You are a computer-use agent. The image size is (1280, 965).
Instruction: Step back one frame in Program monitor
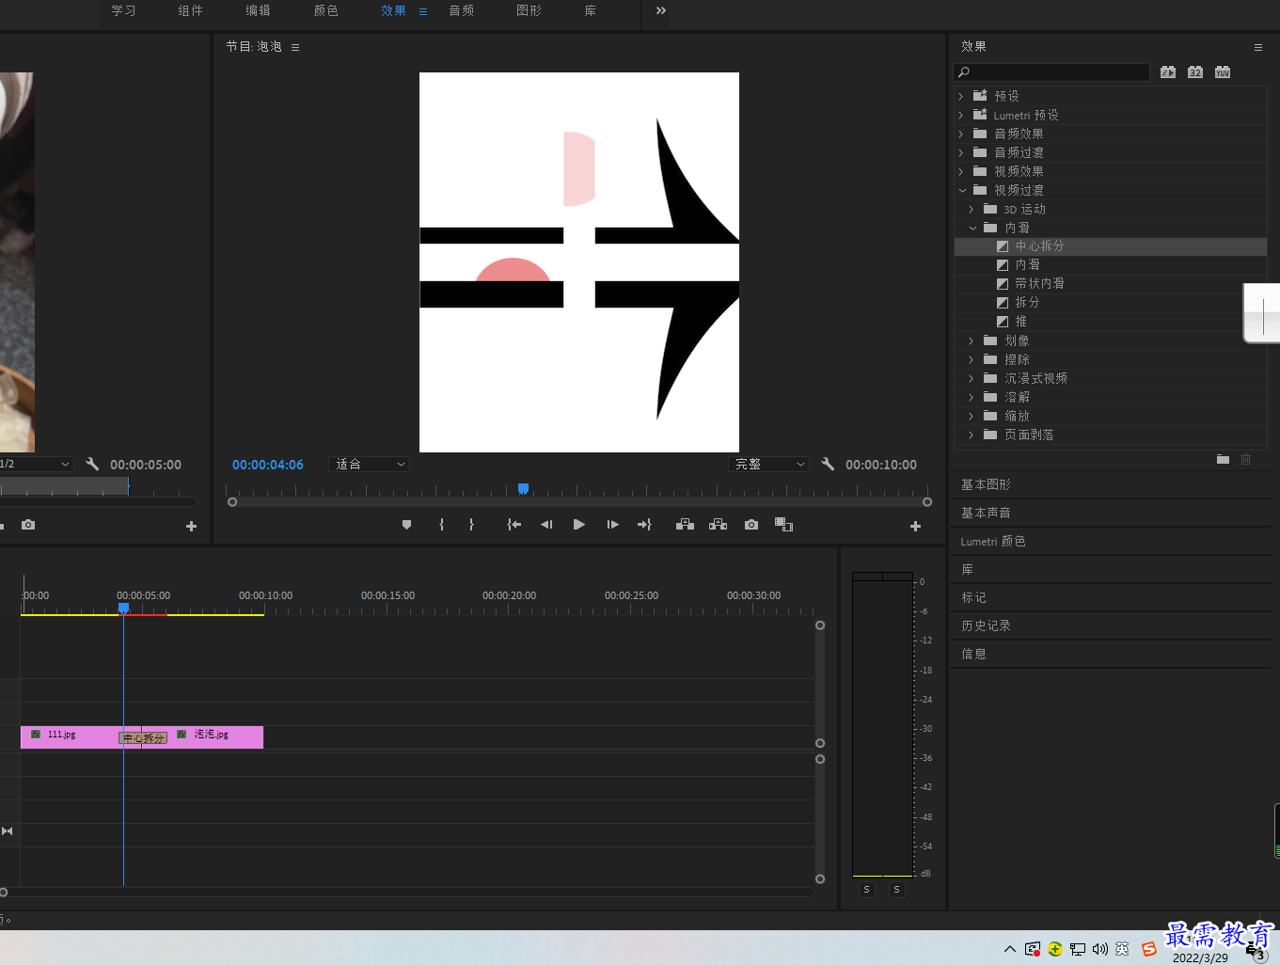[546, 525]
